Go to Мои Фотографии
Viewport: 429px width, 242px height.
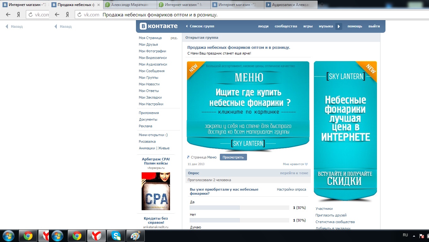[152, 51]
